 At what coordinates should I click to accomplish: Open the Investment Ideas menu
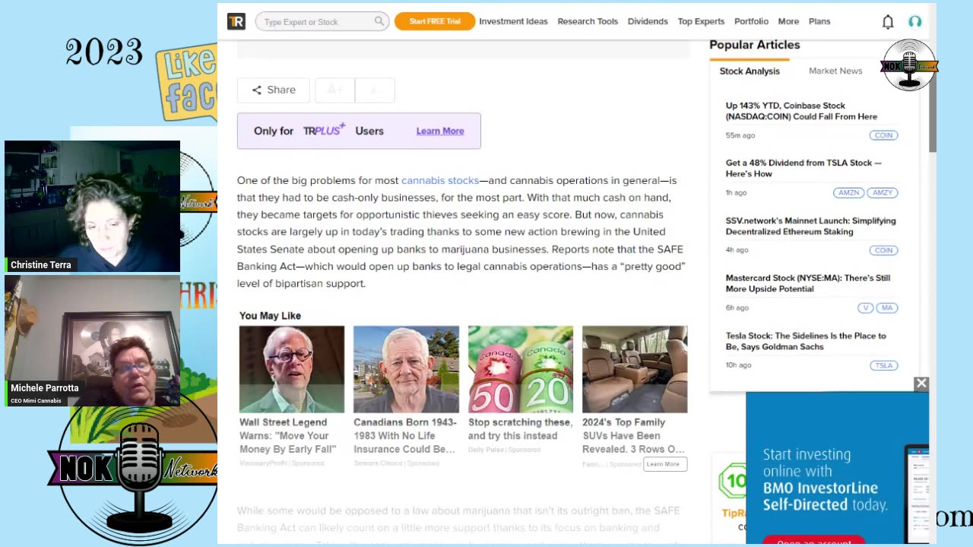point(513,21)
